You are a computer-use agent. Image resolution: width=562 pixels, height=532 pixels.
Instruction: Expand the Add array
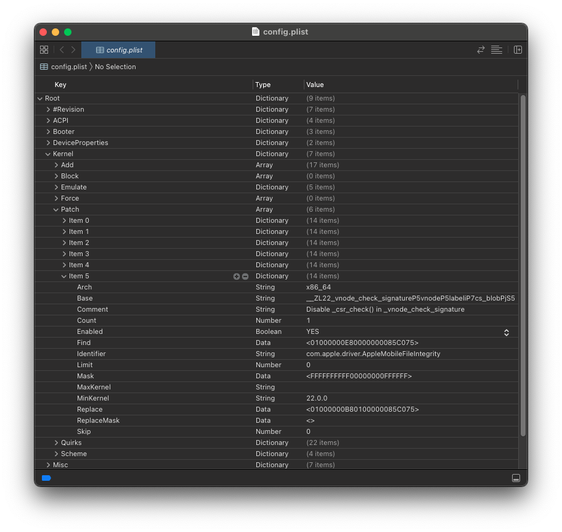click(56, 165)
